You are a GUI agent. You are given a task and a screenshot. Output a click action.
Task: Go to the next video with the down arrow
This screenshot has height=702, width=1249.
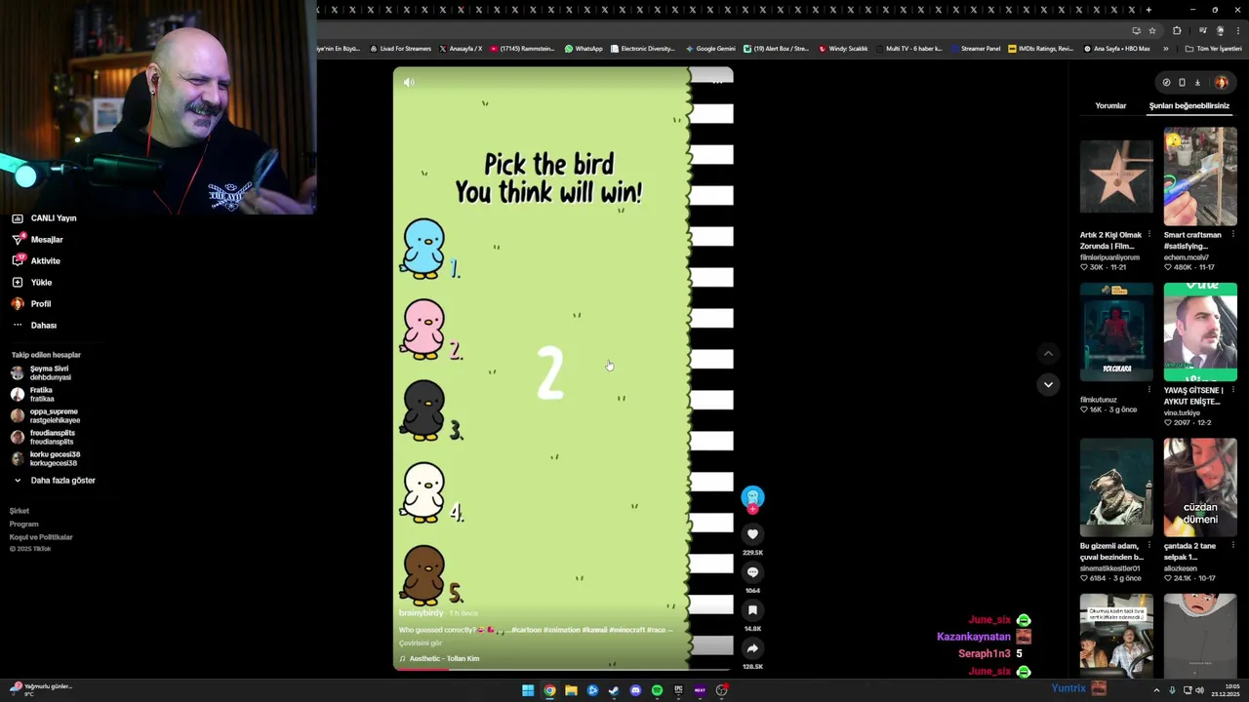pos(1048,384)
